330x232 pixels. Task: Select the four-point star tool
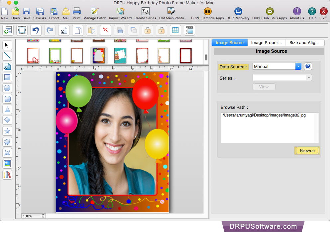pyautogui.click(x=7, y=153)
